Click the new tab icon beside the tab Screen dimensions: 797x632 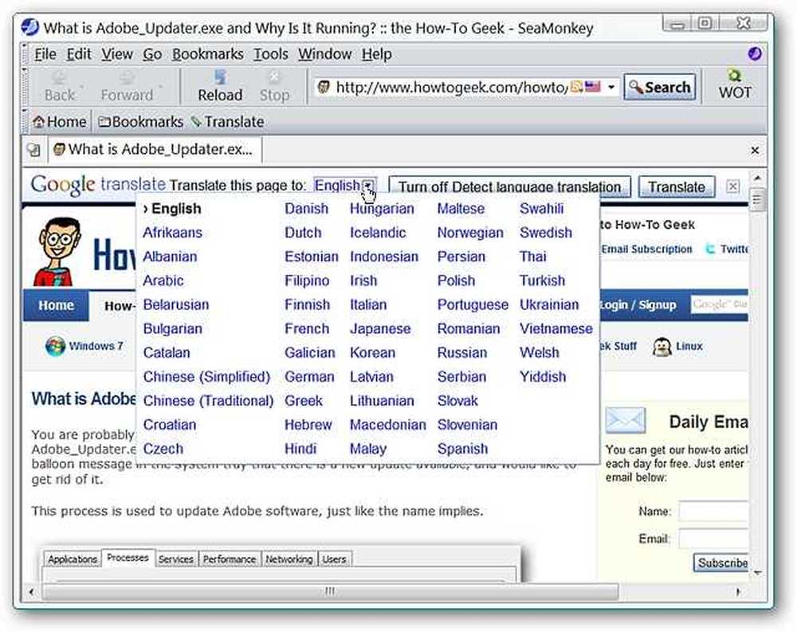click(x=33, y=150)
